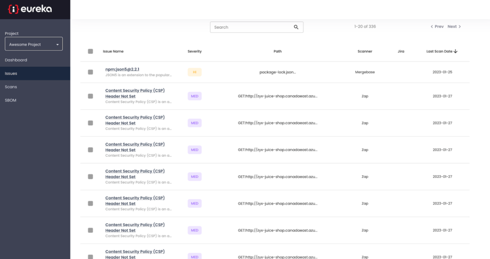Go to the Scans section
This screenshot has width=490, height=259.
click(x=11, y=87)
